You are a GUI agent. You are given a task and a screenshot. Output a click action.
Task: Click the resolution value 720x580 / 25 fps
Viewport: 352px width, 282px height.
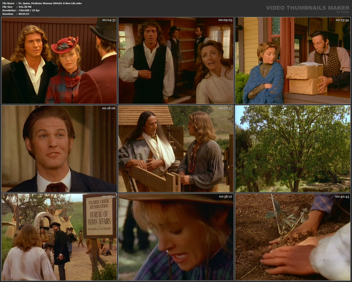29,11
